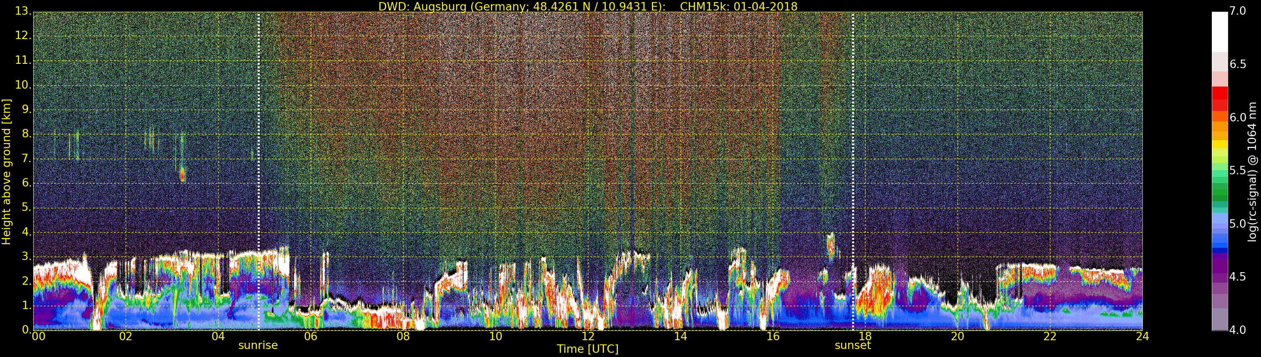This screenshot has width=1261, height=357.
Task: Click the small red cloud echo near 6 km
Action: (x=182, y=174)
